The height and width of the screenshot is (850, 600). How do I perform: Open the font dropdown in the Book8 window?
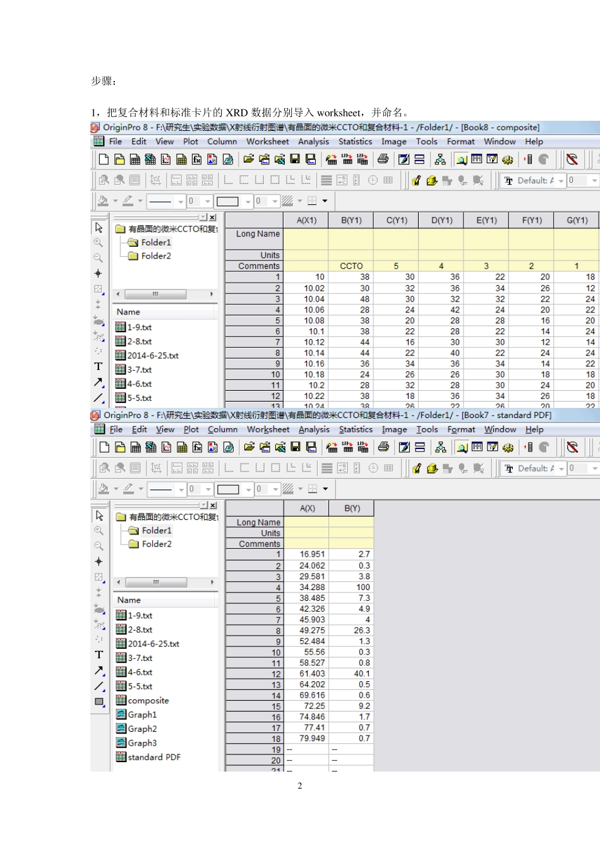[x=560, y=181]
